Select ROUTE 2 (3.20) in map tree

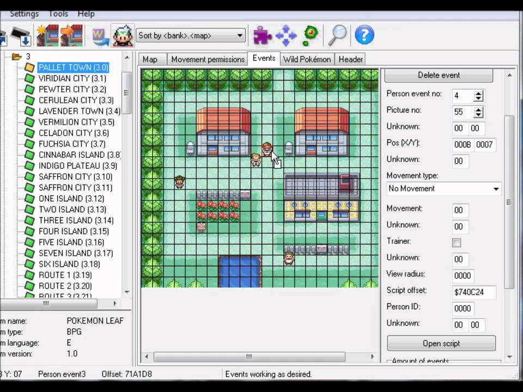(65, 286)
